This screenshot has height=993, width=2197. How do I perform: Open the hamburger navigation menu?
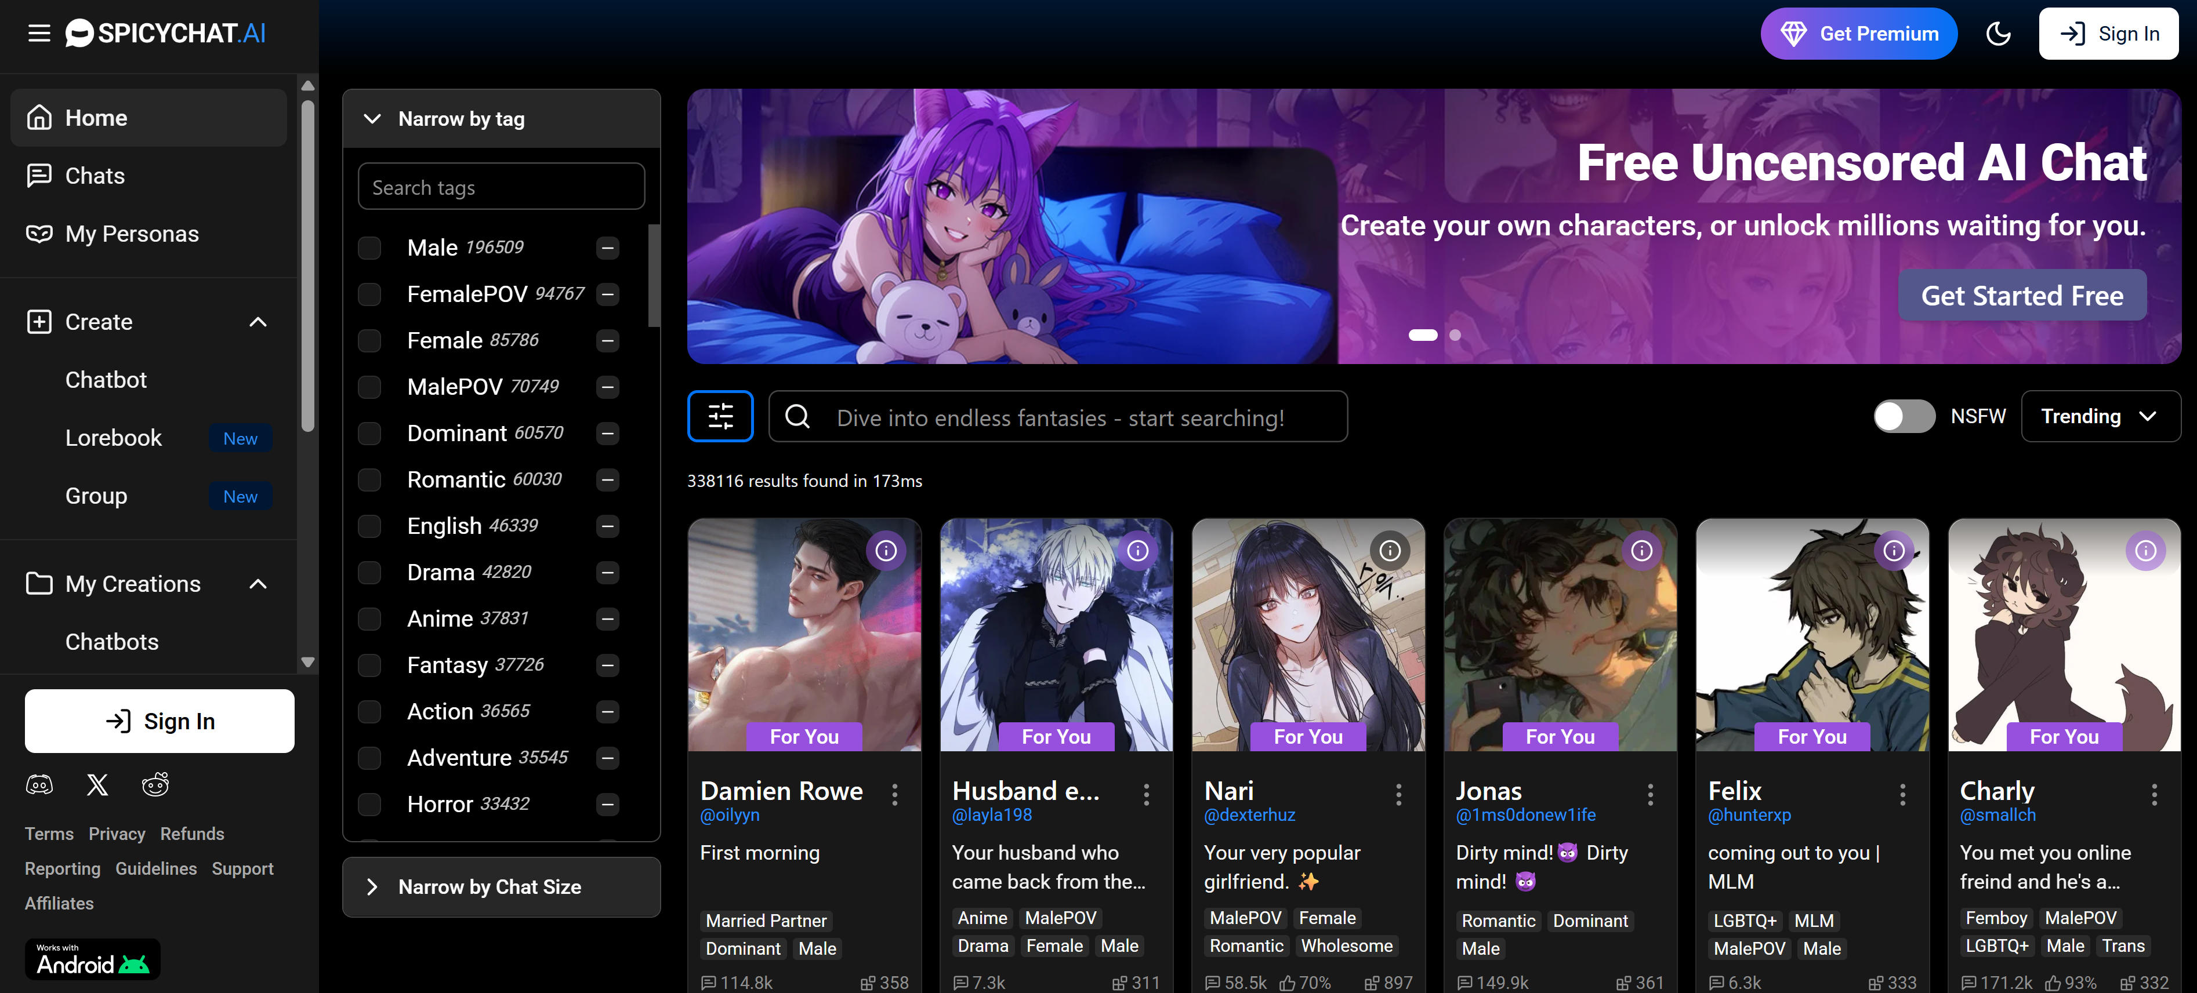[x=38, y=33]
